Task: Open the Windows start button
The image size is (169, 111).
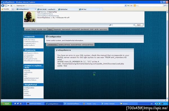Action: pos(6,104)
